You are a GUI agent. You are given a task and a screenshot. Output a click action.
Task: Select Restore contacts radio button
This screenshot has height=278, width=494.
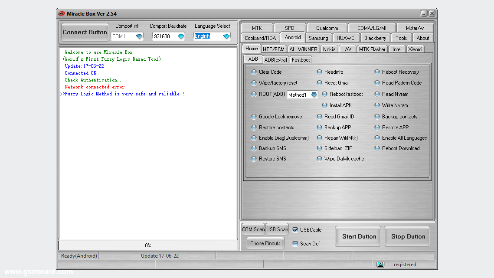pyautogui.click(x=254, y=128)
